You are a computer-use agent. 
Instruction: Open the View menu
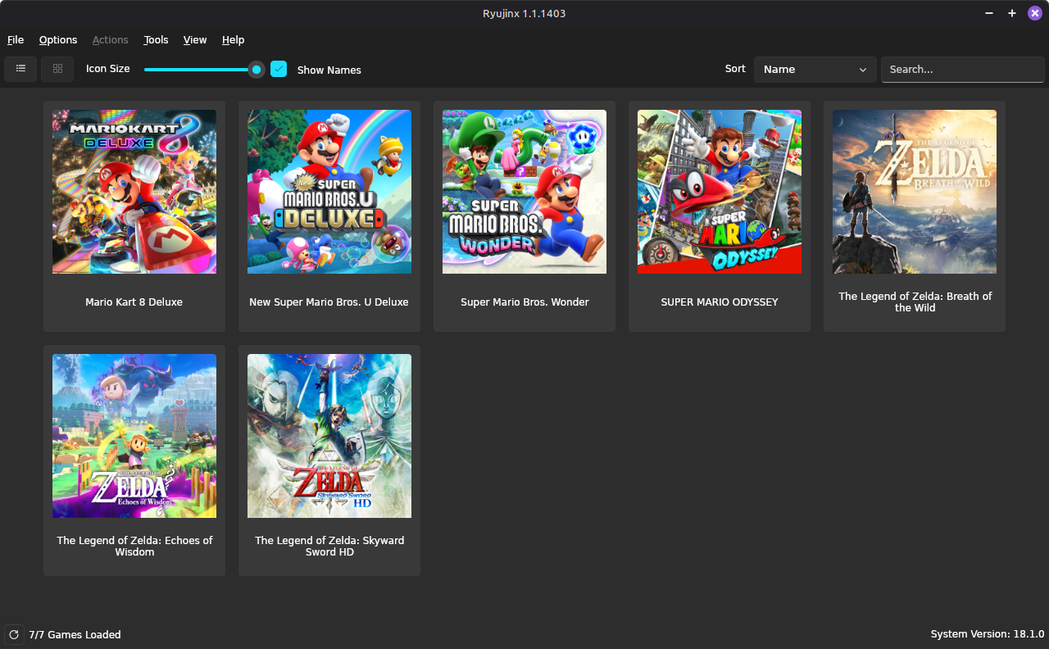point(195,39)
